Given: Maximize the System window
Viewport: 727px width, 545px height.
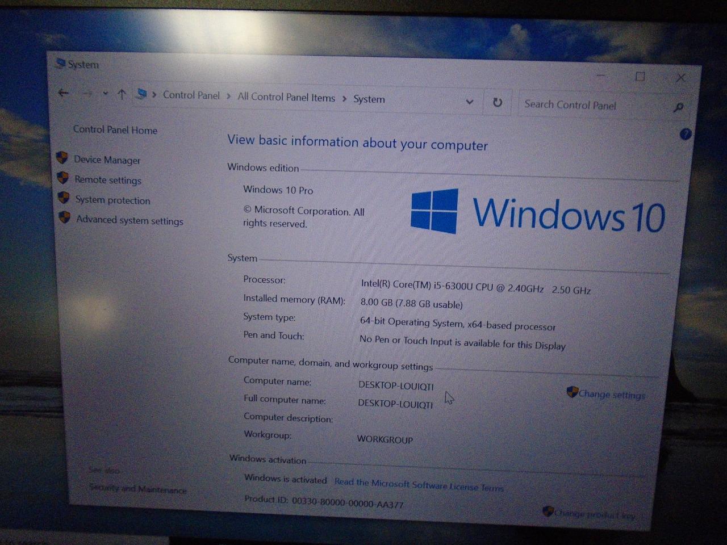Looking at the screenshot, I should pyautogui.click(x=640, y=76).
